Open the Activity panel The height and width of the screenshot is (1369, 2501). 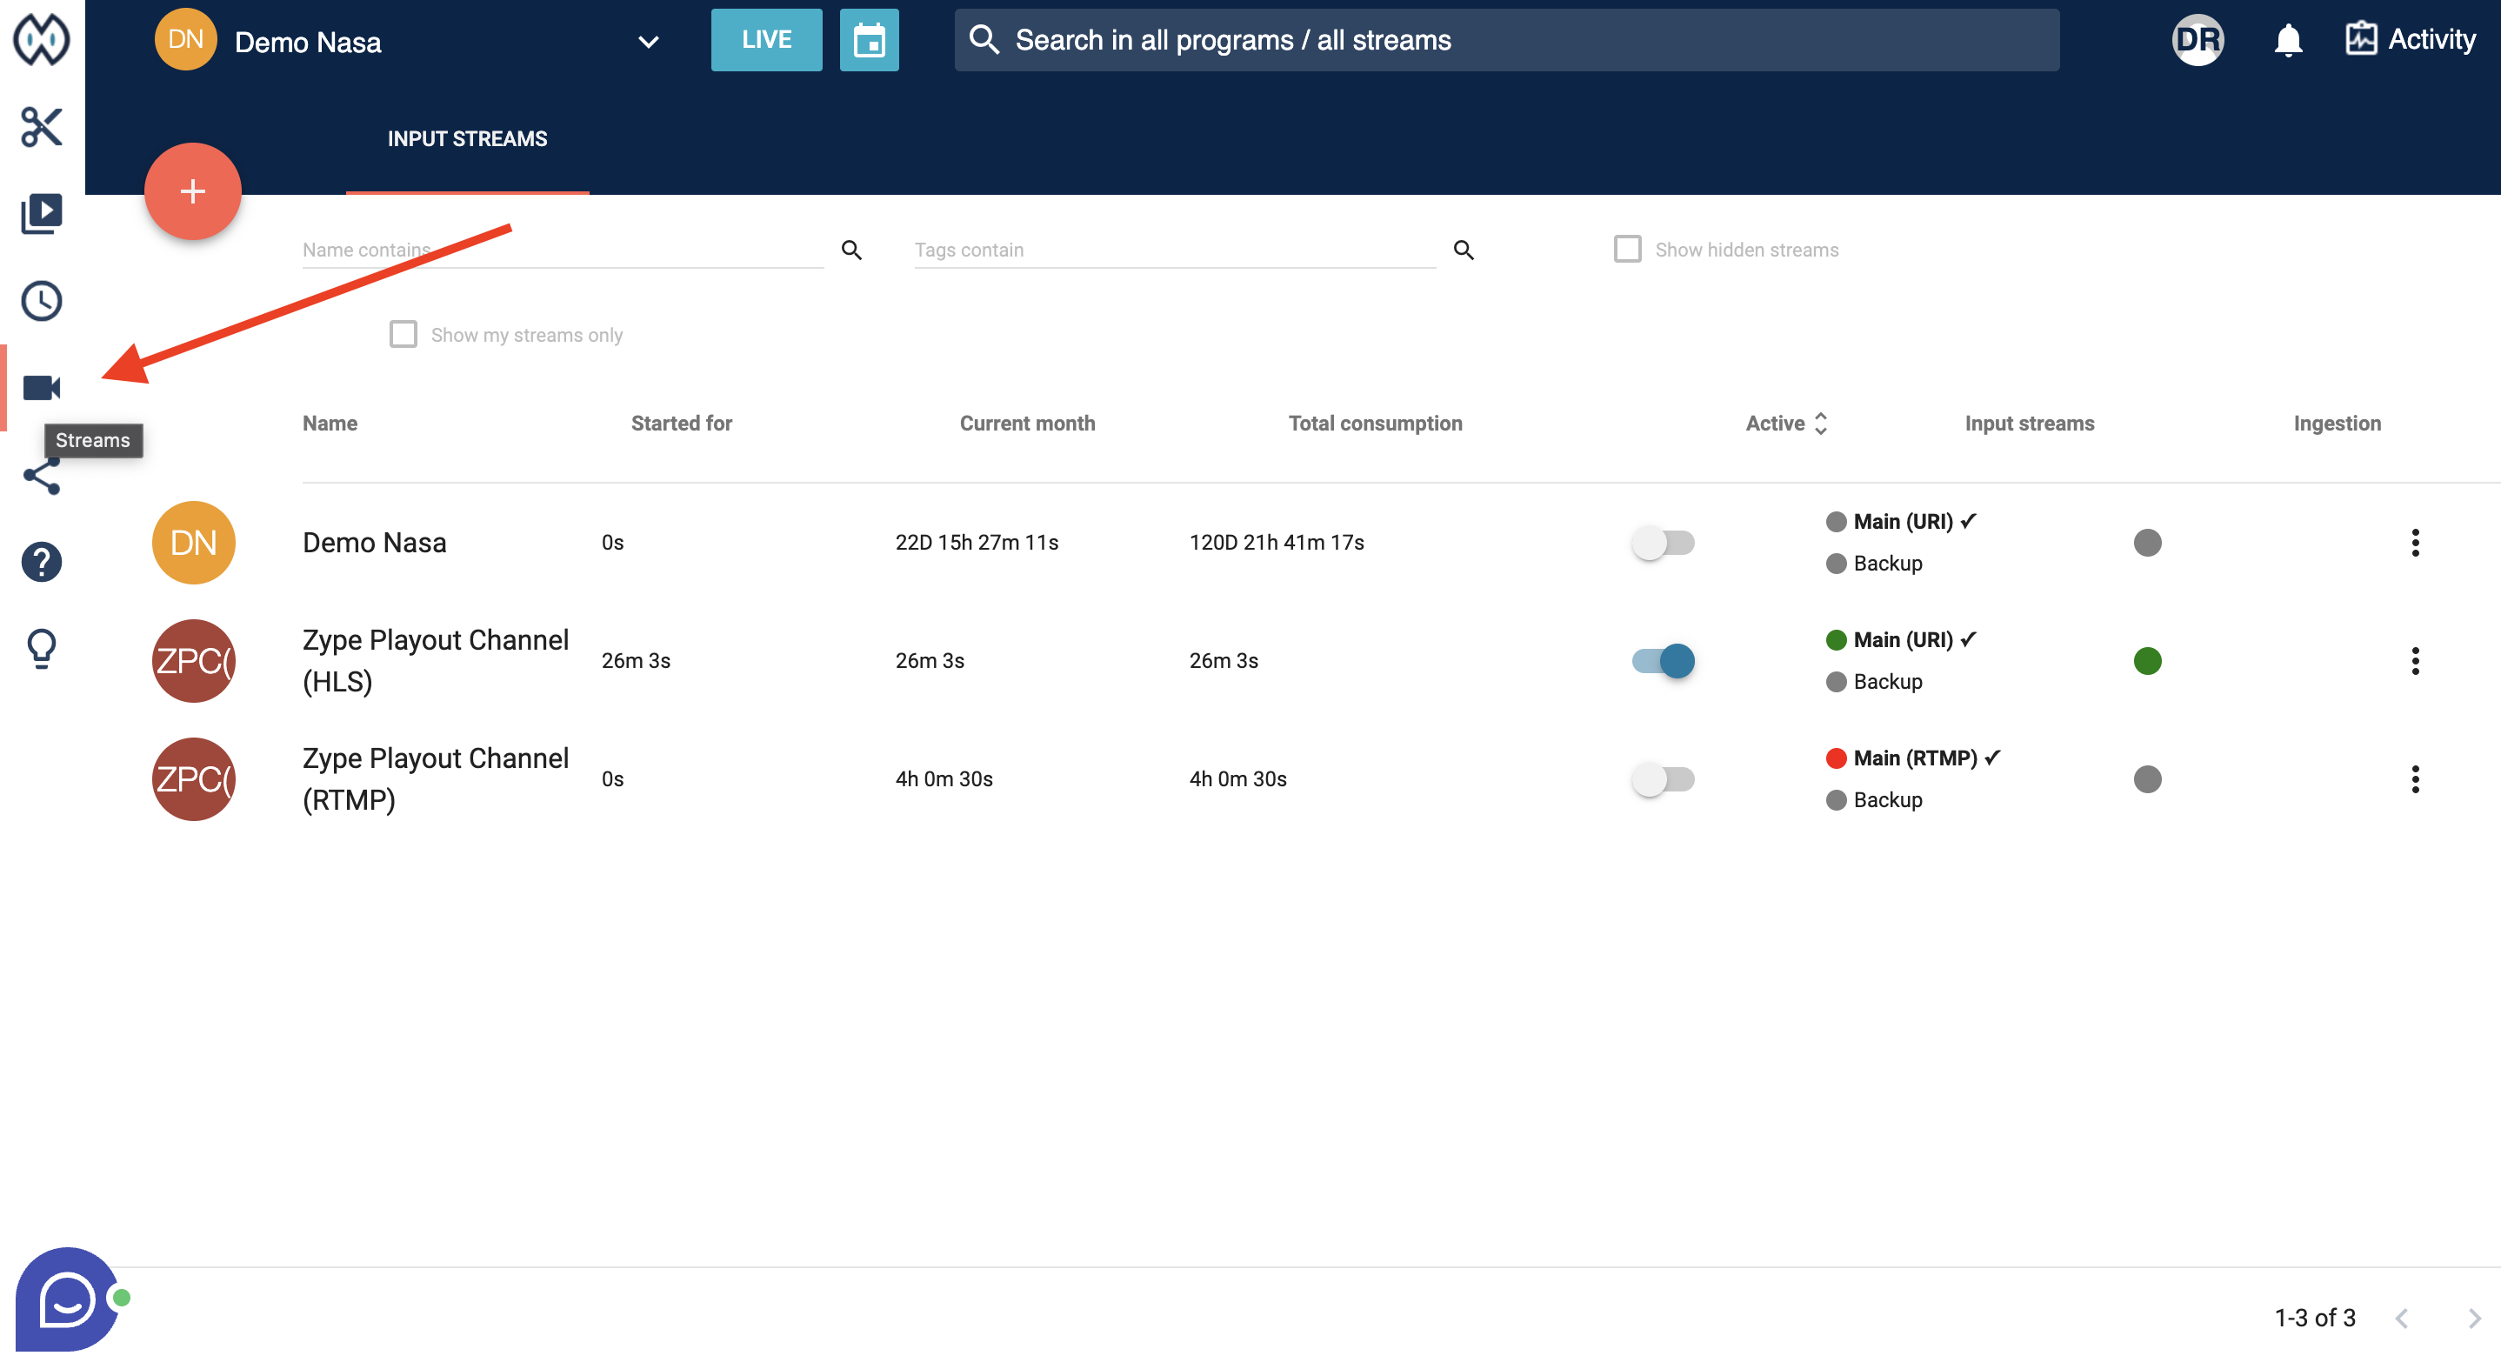point(2410,40)
